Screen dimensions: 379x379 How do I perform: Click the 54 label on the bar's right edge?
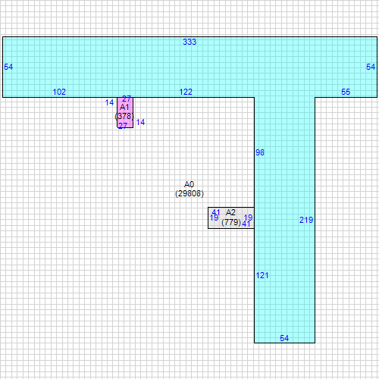371,67
